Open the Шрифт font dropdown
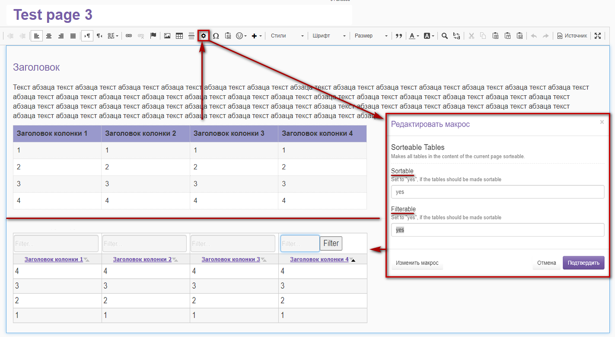Viewport: 615px width, 337px height. (x=329, y=36)
